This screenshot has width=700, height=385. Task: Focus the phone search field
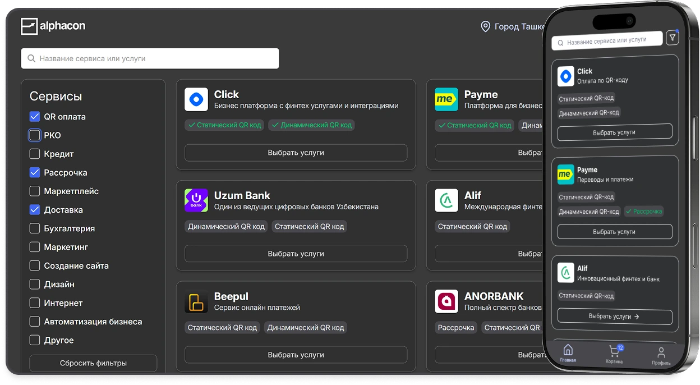coord(607,41)
